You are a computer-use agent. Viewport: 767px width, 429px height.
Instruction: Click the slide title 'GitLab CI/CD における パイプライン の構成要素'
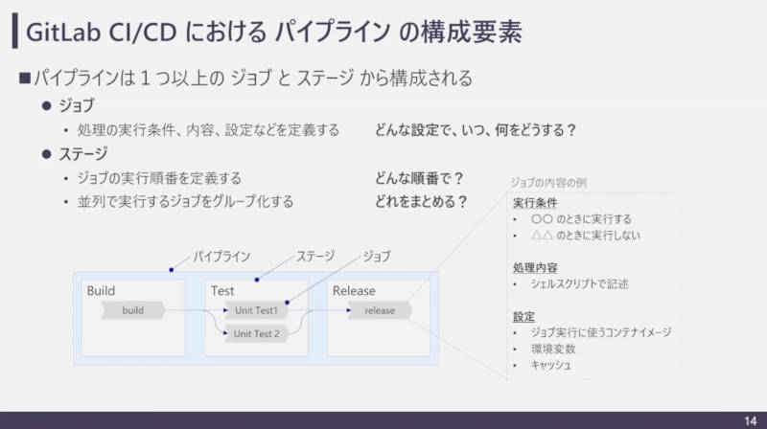[x=274, y=32]
